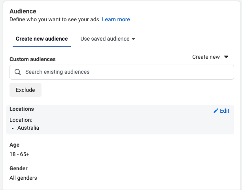Image resolution: width=242 pixels, height=190 pixels.
Task: Click the magnifying glass search icon
Action: (x=17, y=72)
